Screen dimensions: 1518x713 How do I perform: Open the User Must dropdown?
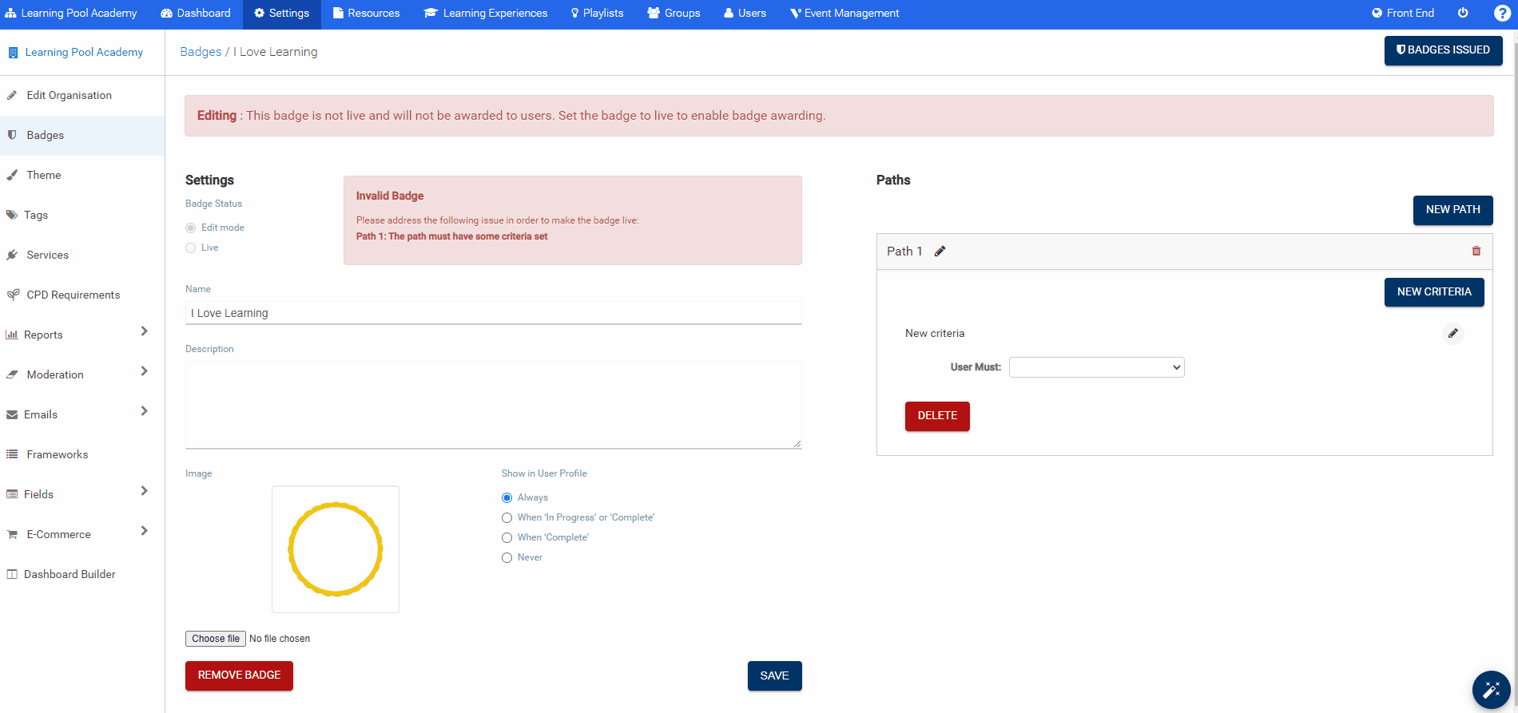point(1096,367)
